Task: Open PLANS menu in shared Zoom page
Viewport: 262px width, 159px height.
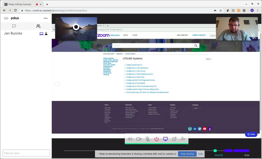Action: 135,35
